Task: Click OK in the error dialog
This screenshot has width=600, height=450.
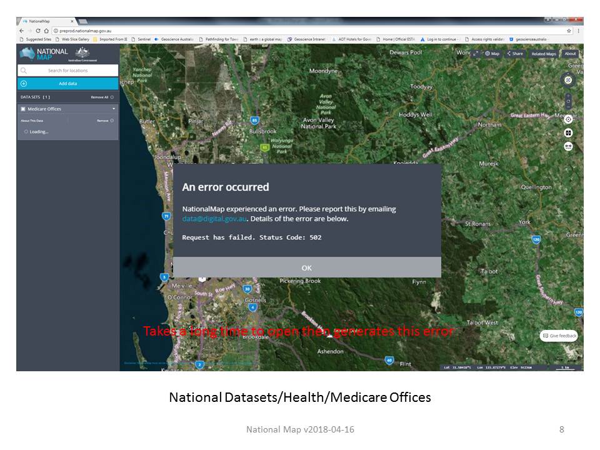Action: 307,267
